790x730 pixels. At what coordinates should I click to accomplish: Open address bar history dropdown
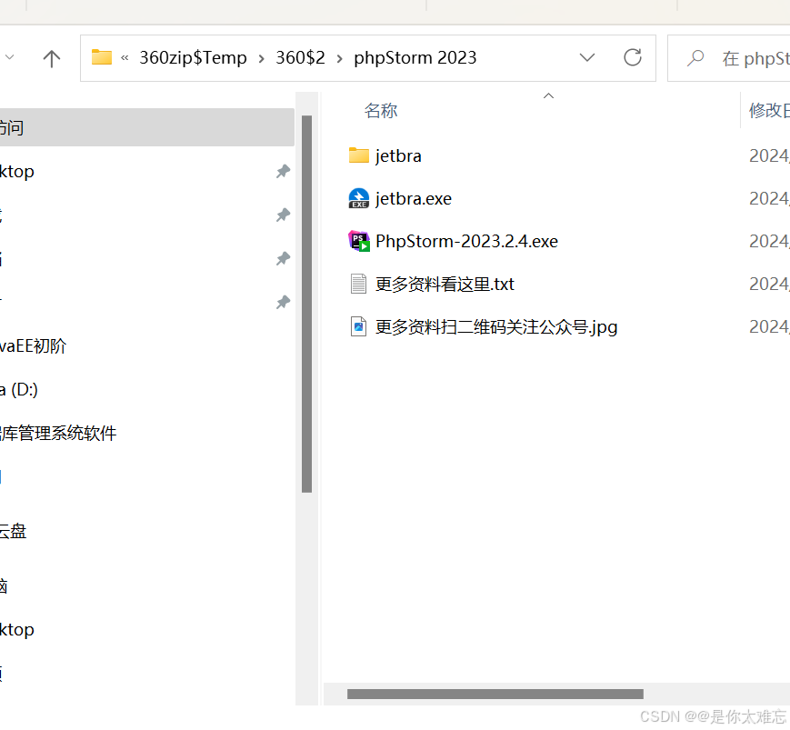click(587, 58)
